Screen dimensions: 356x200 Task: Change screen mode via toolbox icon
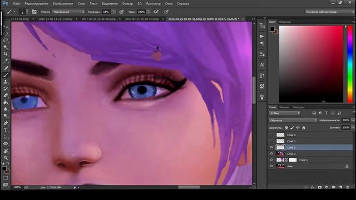click(6, 184)
